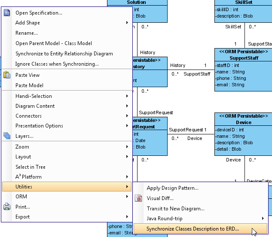Open the Utilities submenu item
The image size is (272, 237).
coord(67,186)
